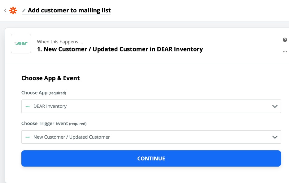
Task: Click the 'Choose Trigger Event' field label
Action: point(44,123)
